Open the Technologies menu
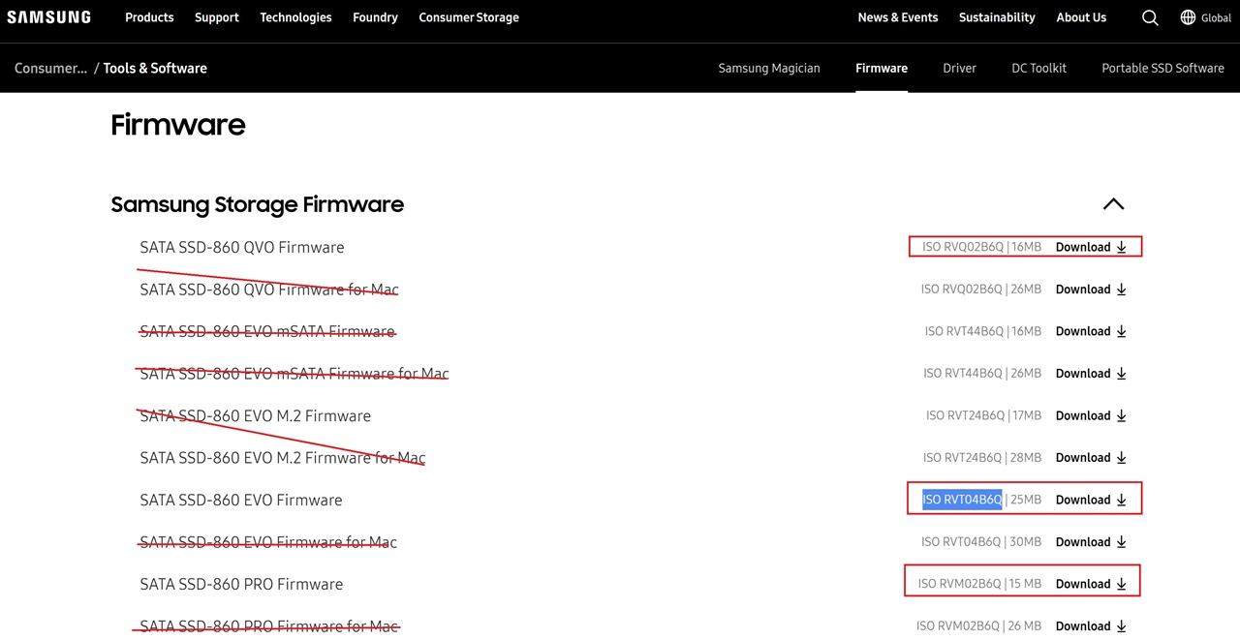The image size is (1240, 640). [295, 17]
